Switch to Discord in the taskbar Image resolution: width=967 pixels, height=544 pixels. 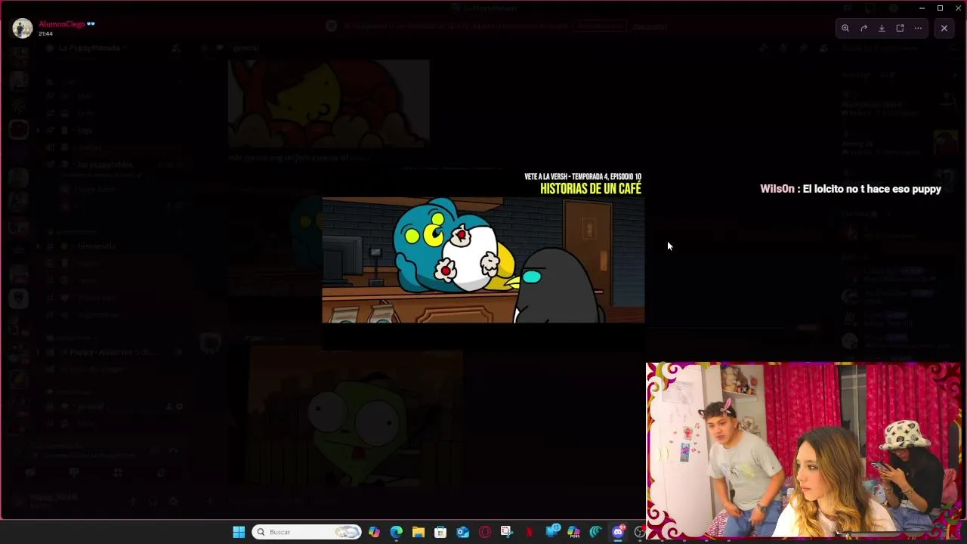click(618, 532)
